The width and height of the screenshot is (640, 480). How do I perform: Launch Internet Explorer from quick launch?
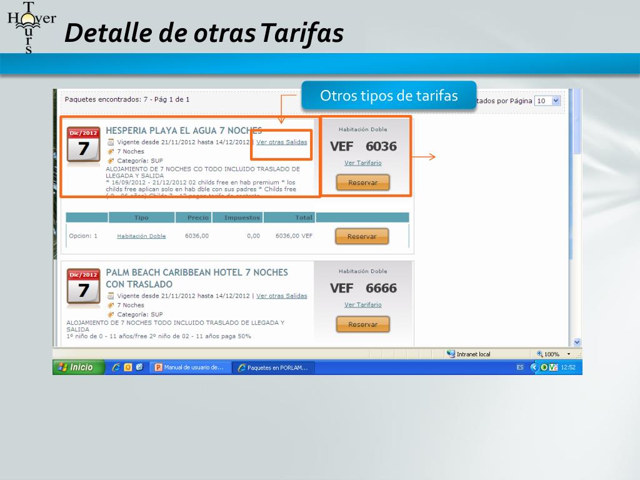point(116,367)
